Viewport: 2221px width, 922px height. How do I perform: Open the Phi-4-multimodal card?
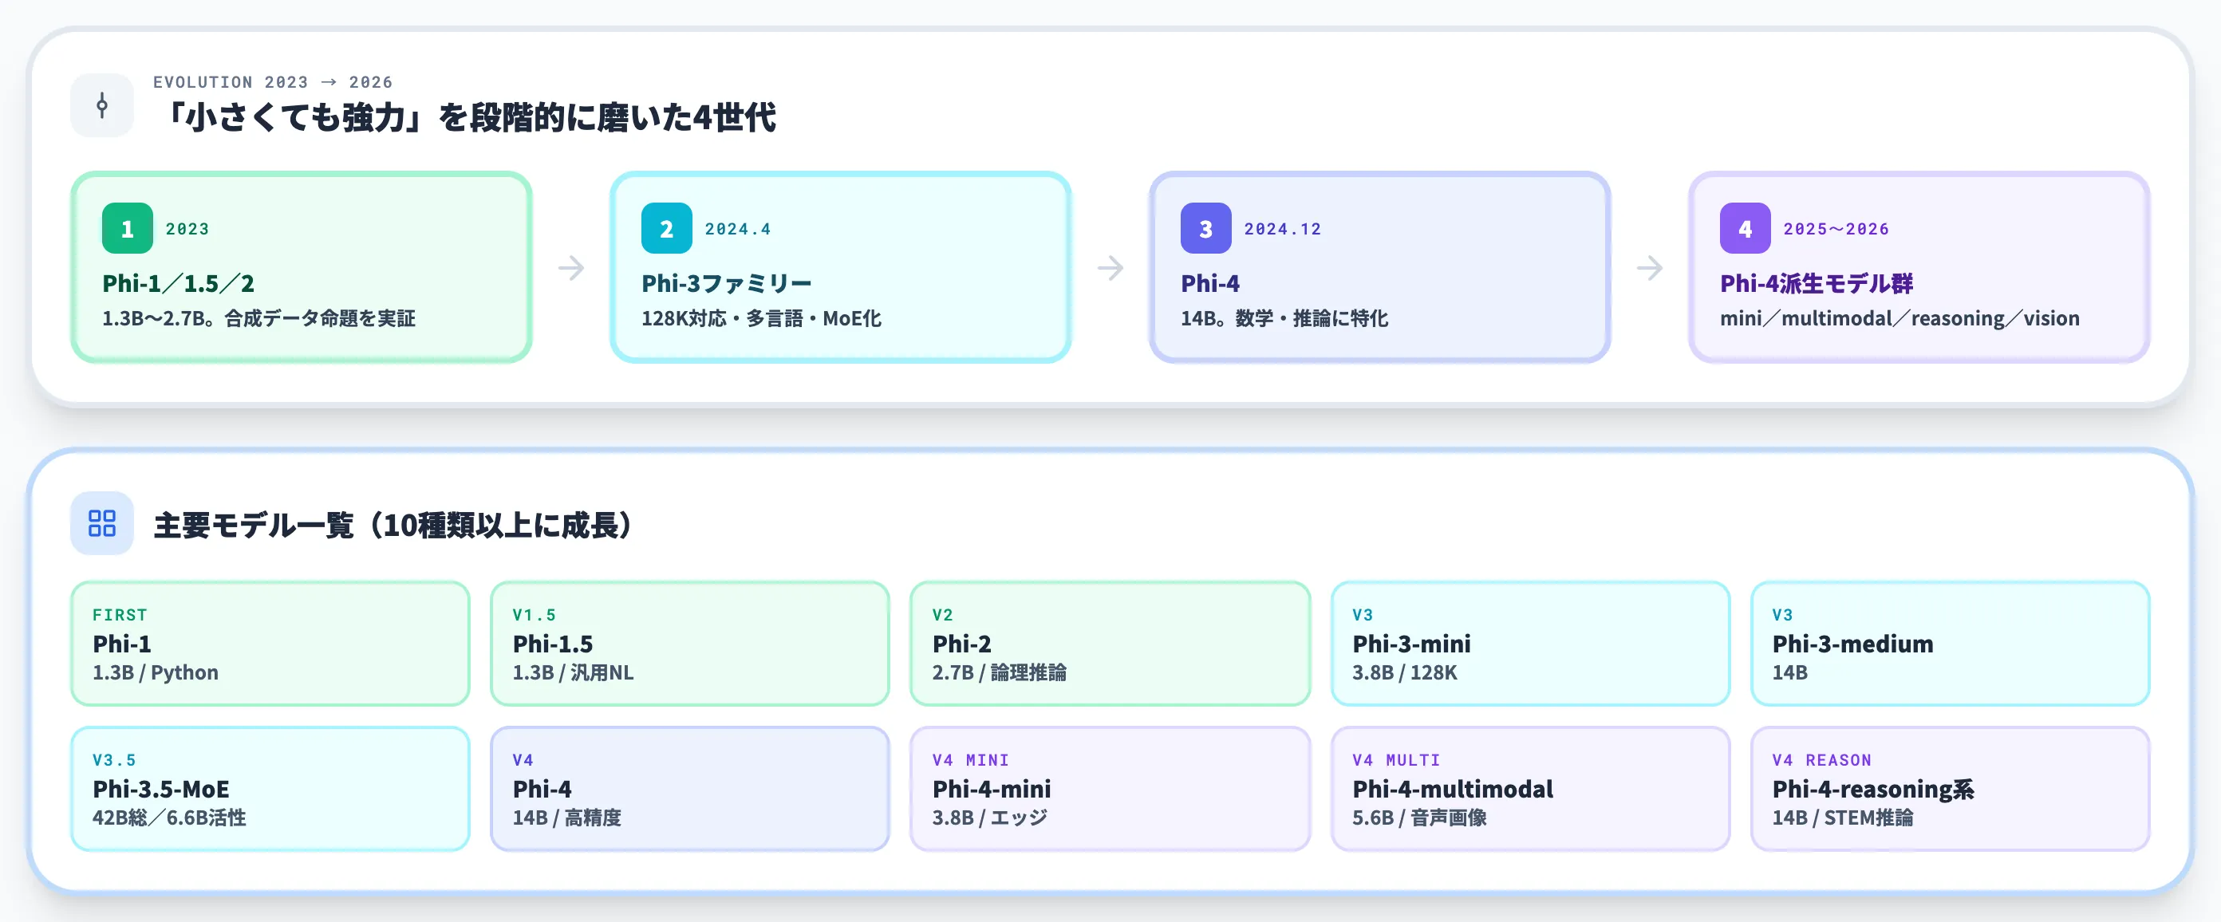(1530, 789)
